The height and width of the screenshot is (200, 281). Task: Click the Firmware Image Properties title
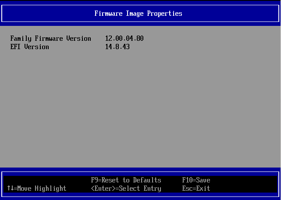138,14
